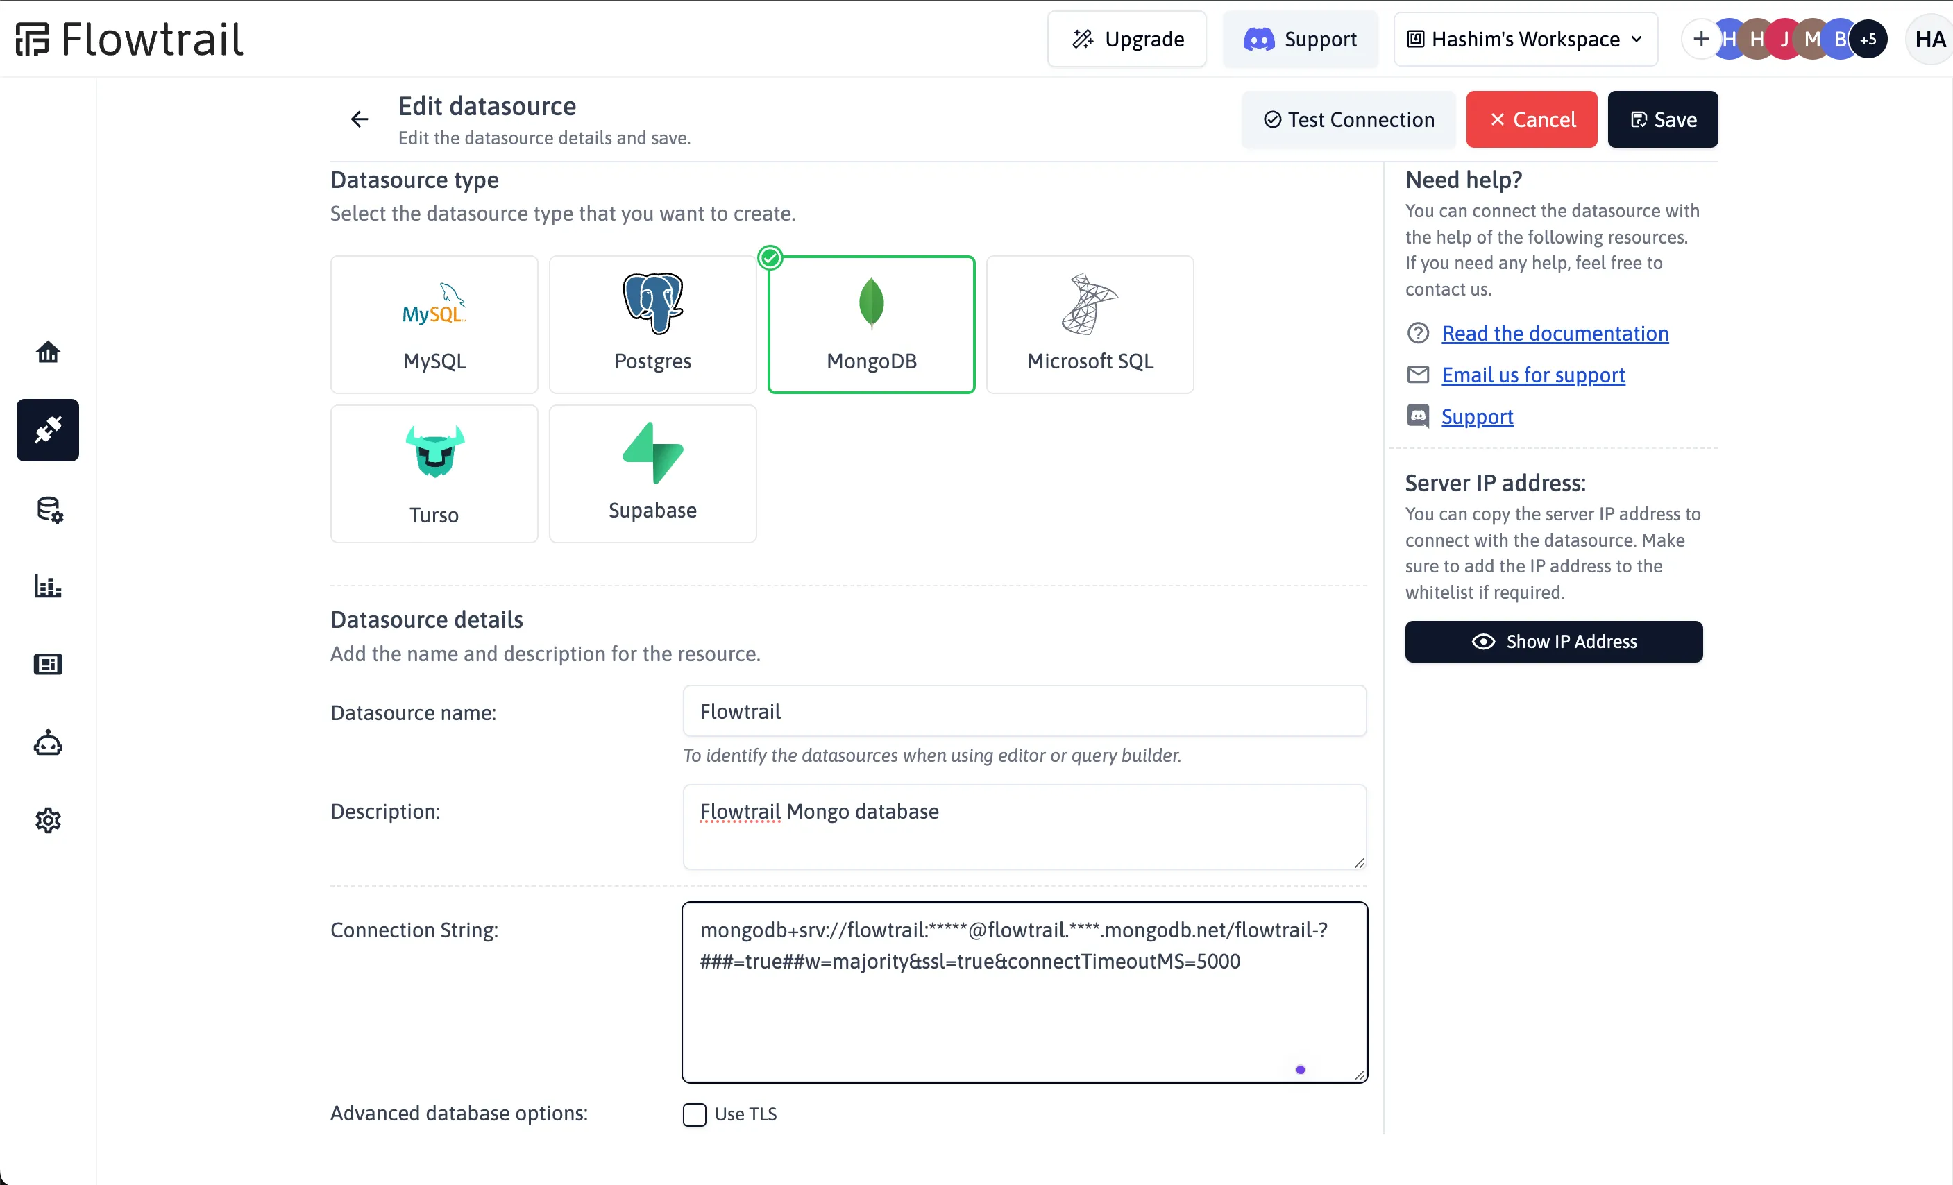The width and height of the screenshot is (1953, 1185).
Task: Open the settings gear icon
Action: pos(47,821)
